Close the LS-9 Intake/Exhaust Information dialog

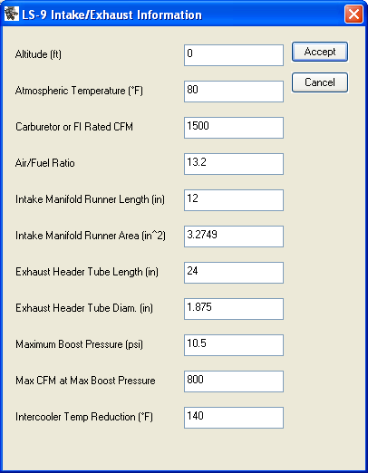tap(353, 14)
